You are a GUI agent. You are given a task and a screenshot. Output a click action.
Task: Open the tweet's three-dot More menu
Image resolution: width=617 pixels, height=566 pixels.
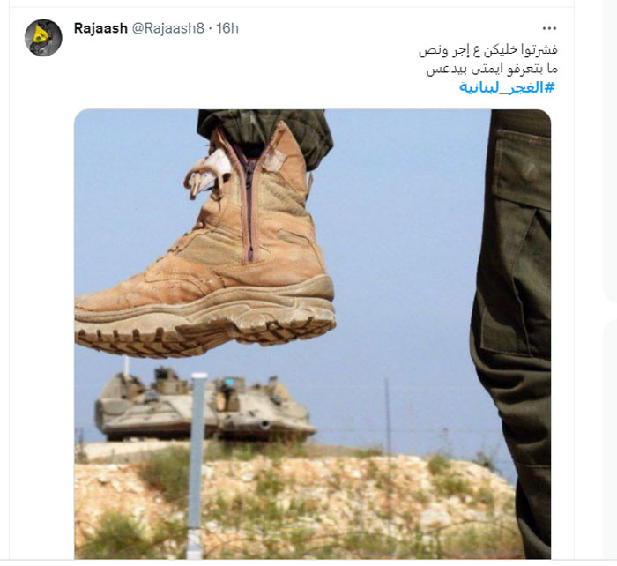(x=549, y=28)
